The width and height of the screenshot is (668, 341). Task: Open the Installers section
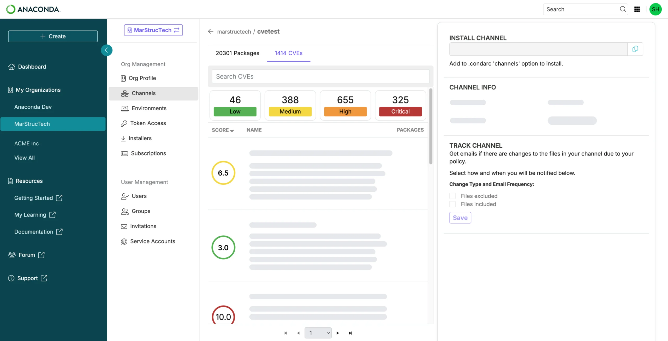point(141,138)
